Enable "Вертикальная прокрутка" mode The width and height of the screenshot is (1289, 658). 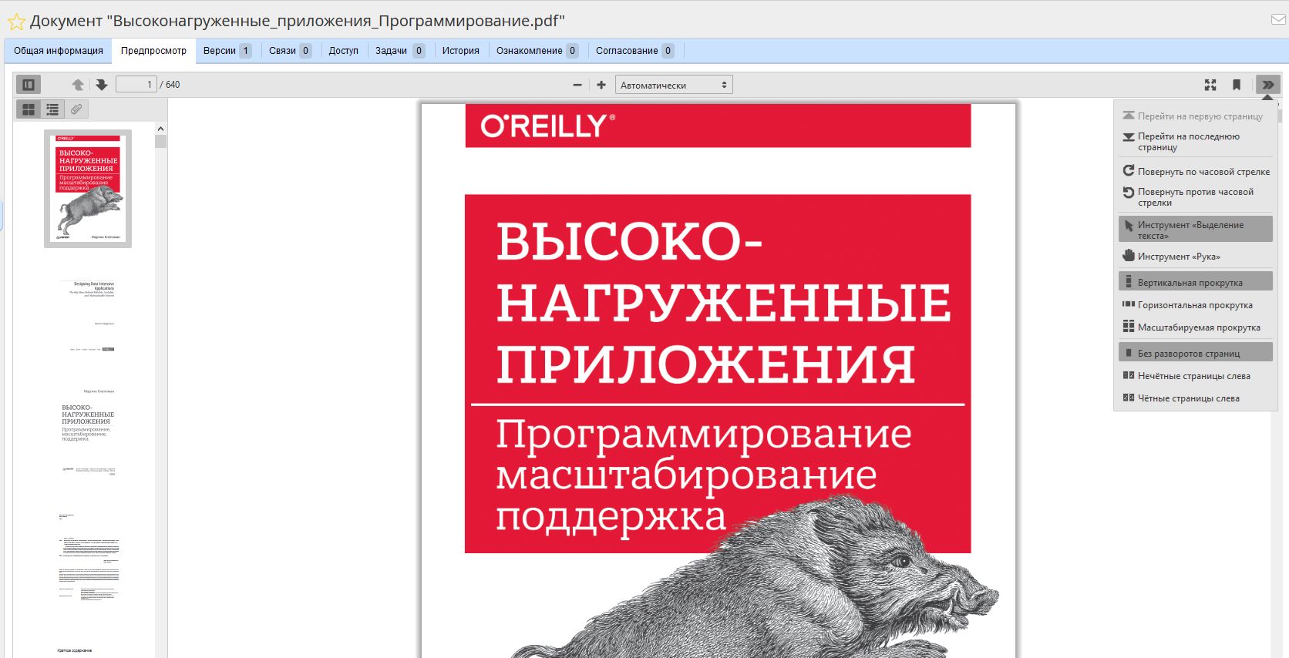click(x=1195, y=282)
